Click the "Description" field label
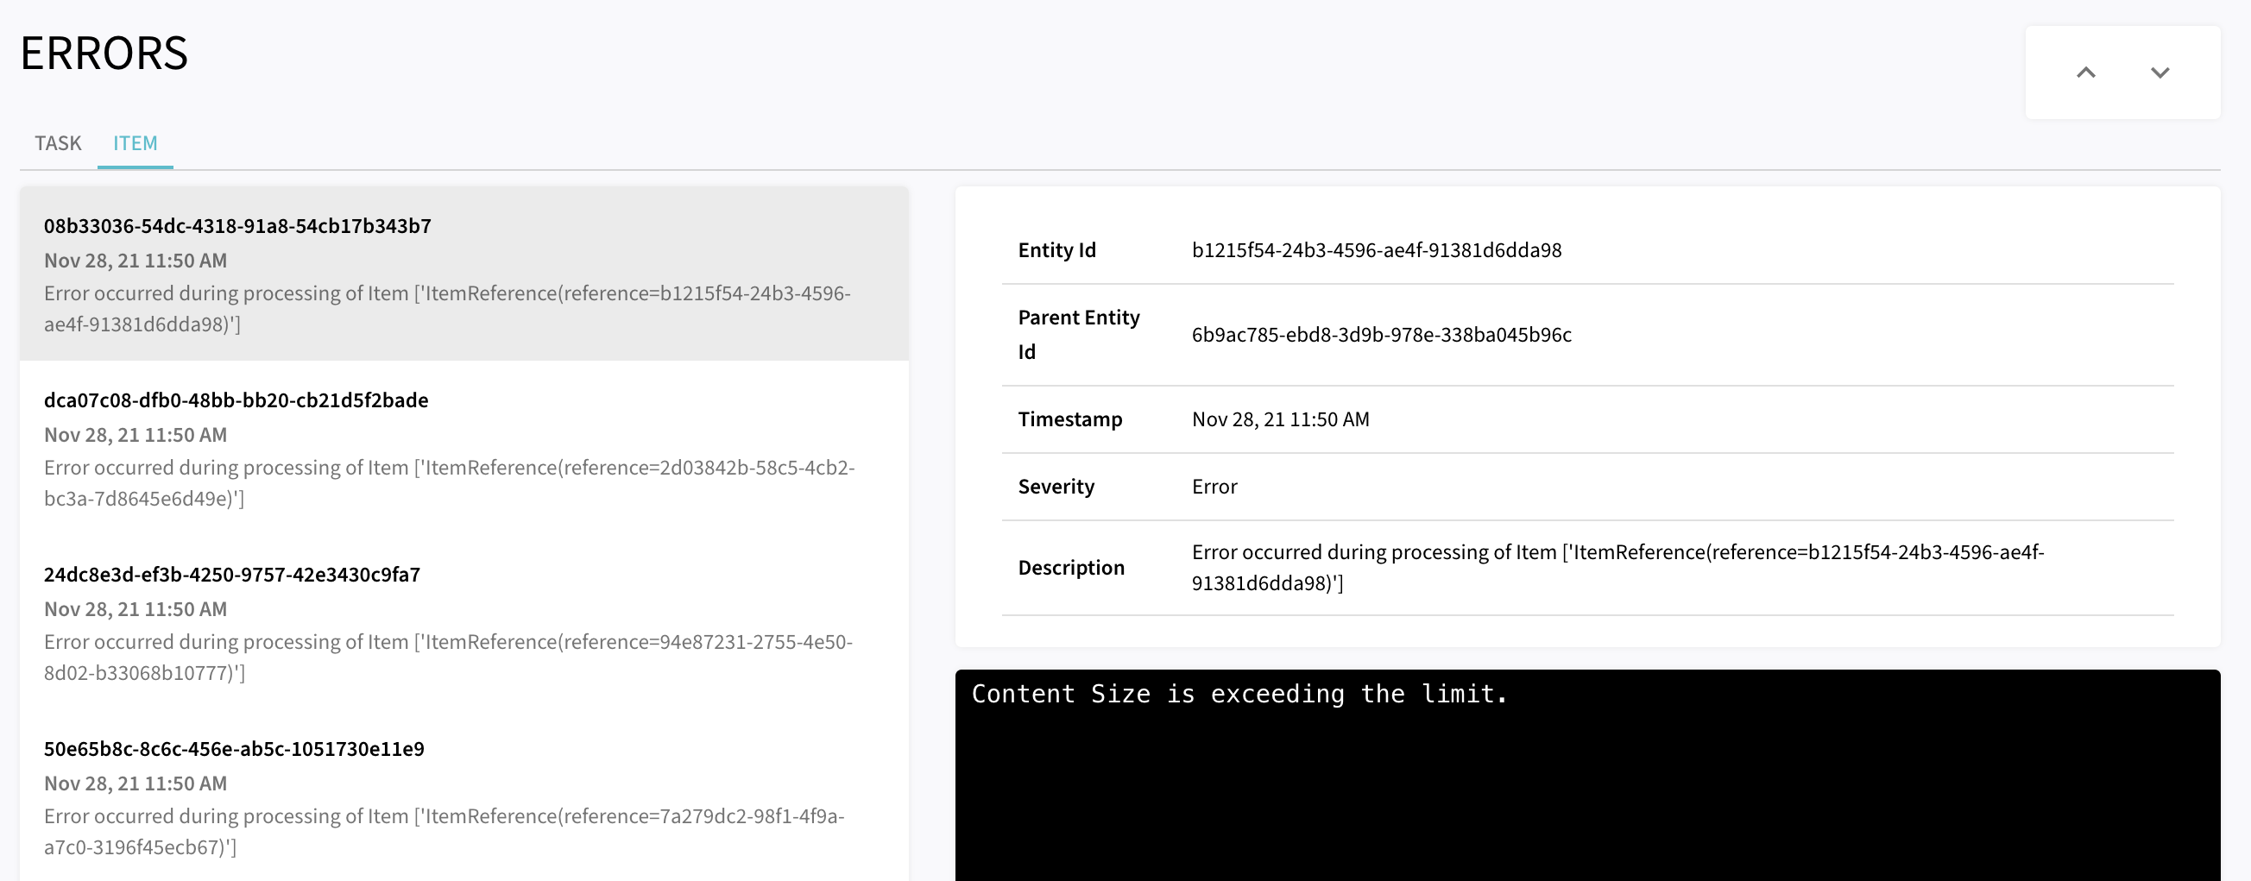Screen dimensions: 2251x881 pos(1070,568)
